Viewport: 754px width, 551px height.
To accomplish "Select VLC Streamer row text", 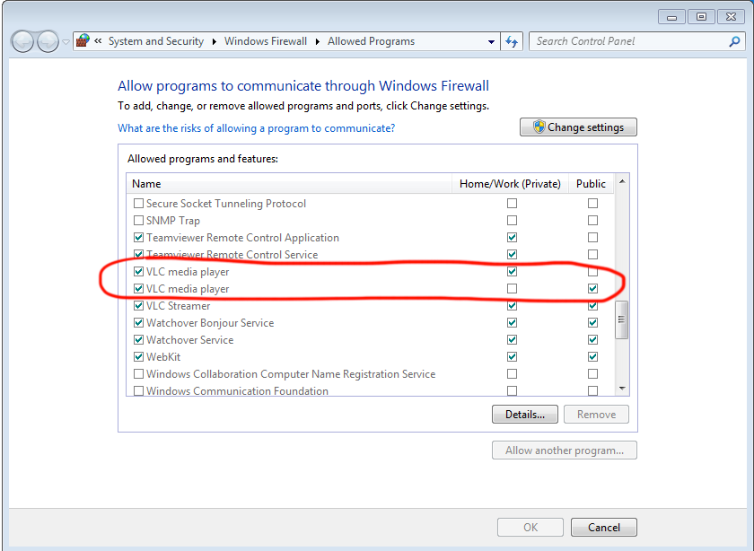I will pyautogui.click(x=179, y=306).
